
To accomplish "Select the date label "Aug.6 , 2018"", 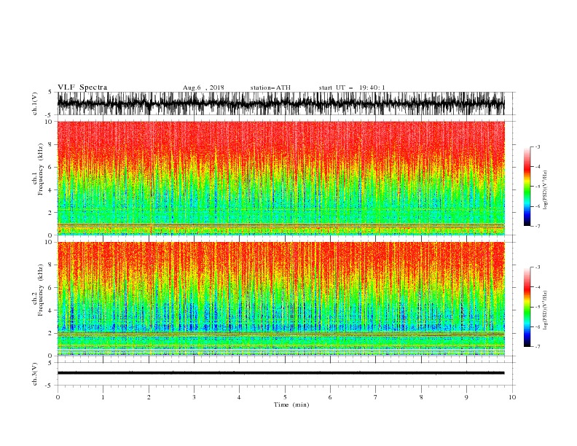I will pos(203,87).
